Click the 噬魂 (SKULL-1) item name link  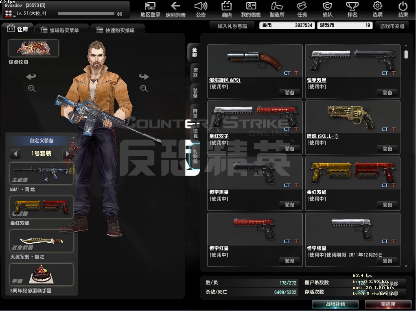click(323, 137)
